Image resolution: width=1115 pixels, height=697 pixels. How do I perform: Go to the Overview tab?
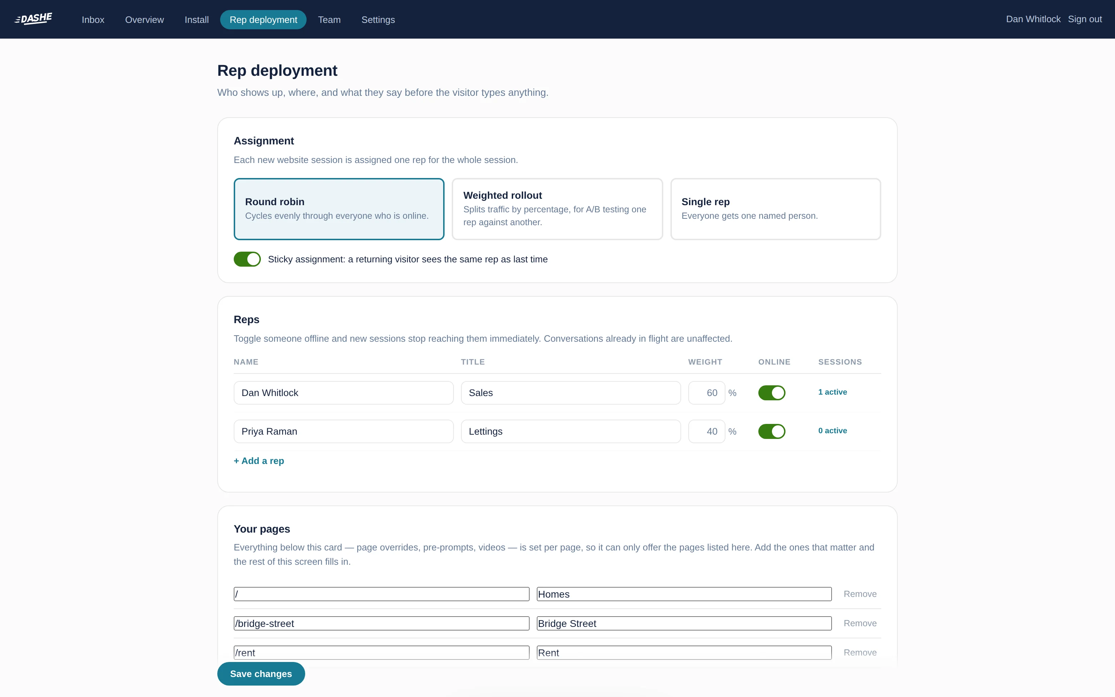pyautogui.click(x=144, y=20)
